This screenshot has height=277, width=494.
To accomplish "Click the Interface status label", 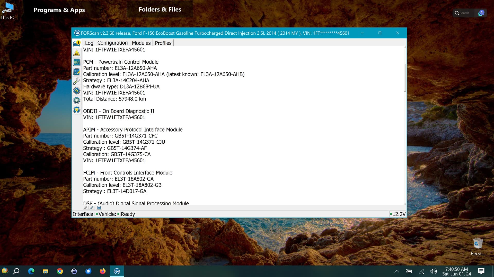I will [x=84, y=214].
